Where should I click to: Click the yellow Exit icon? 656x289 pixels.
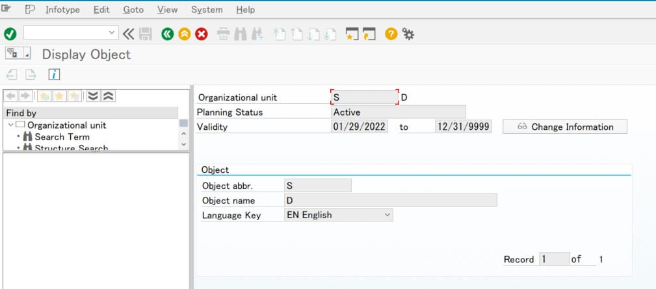[185, 34]
